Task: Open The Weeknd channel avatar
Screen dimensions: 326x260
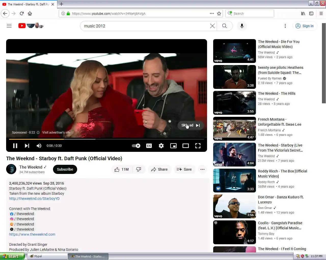Action: (11, 169)
